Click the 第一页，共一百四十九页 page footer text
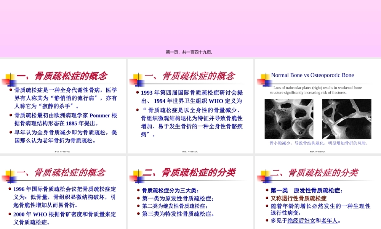Screen dimensions: 381x229 tap(189, 52)
